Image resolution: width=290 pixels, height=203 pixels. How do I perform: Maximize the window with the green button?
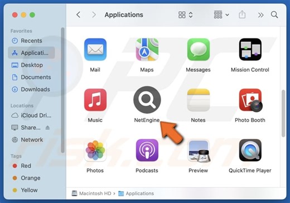pos(32,14)
